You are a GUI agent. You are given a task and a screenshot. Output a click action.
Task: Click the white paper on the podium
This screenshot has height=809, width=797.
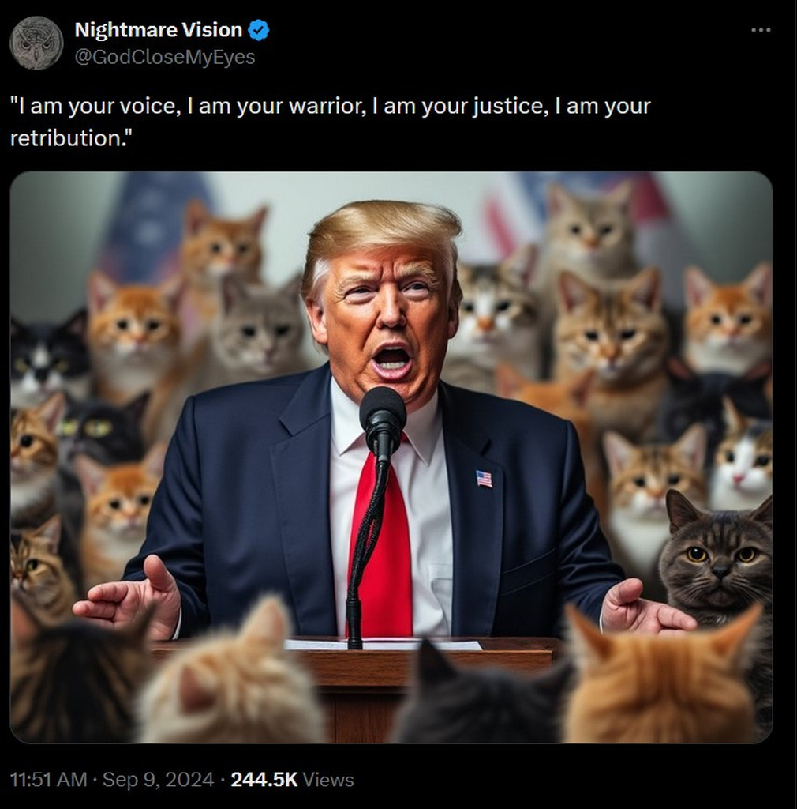[x=384, y=644]
